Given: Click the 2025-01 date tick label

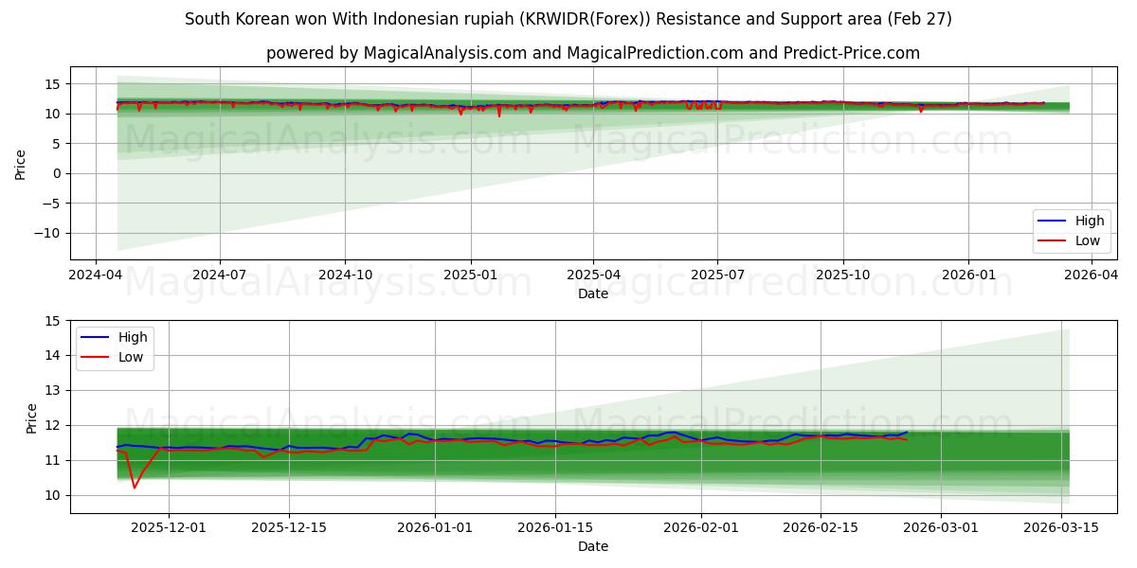Looking at the screenshot, I should click(x=471, y=274).
